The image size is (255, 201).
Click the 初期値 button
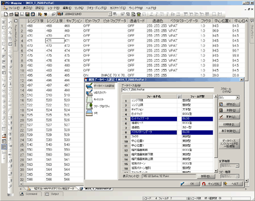pyautogui.click(x=229, y=124)
